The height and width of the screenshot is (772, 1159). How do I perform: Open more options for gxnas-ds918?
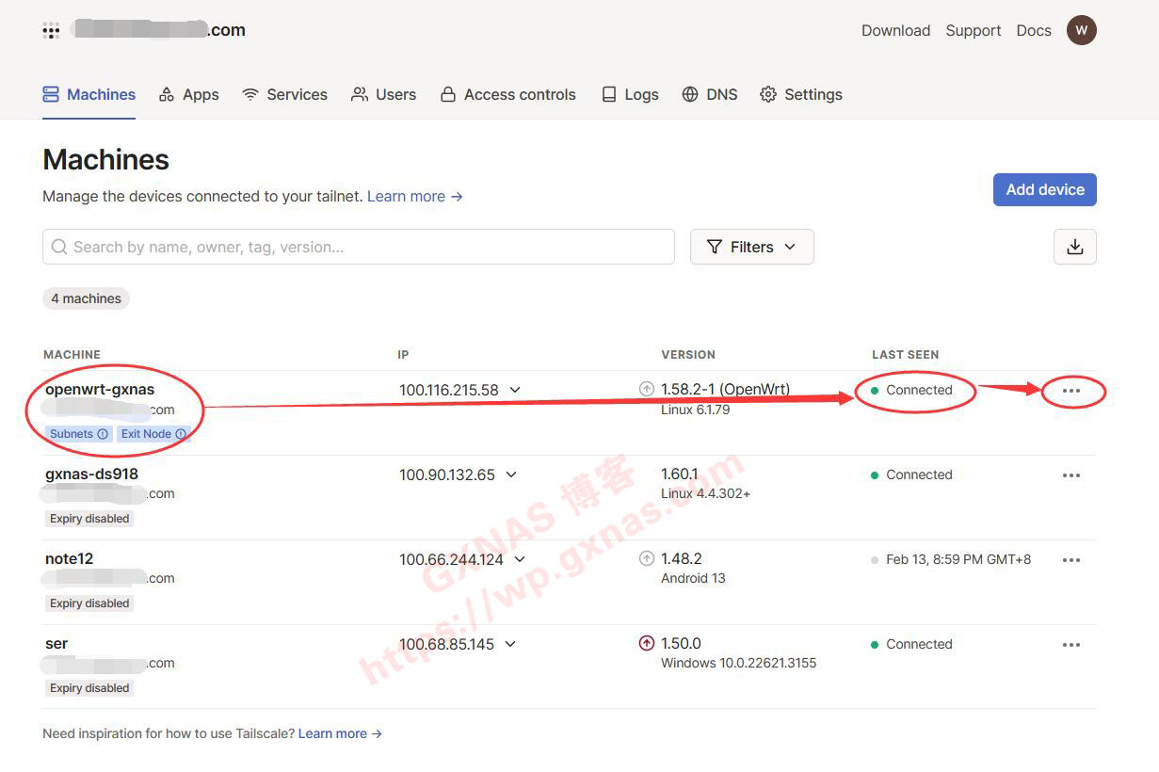[x=1070, y=475]
